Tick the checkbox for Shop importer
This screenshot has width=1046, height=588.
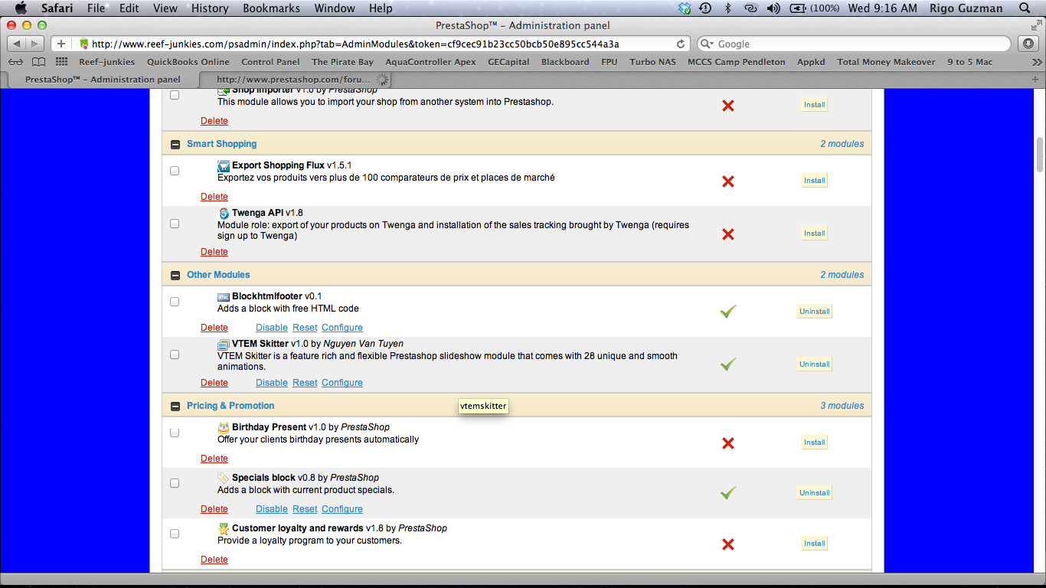click(175, 95)
